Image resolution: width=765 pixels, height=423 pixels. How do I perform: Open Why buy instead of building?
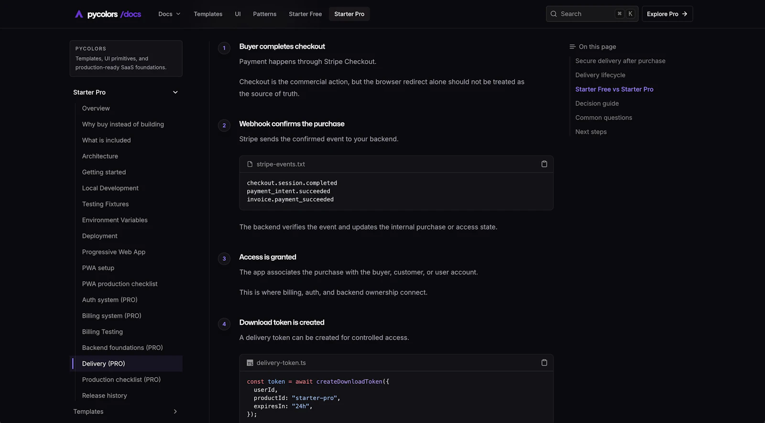point(123,124)
